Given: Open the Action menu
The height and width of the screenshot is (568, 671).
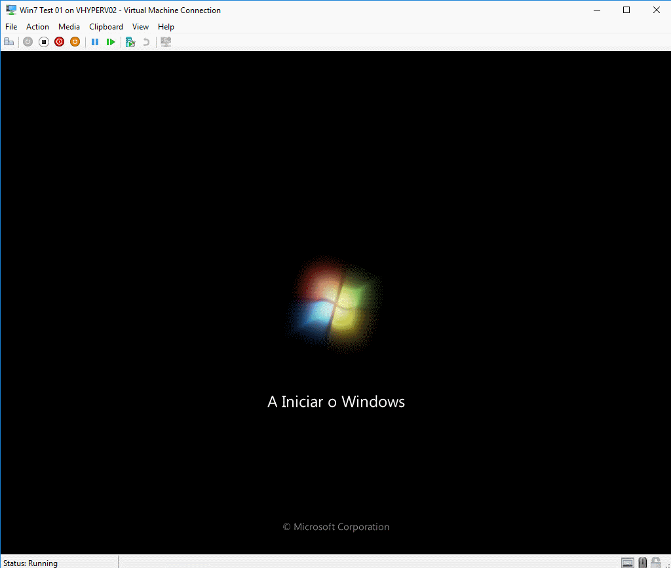Looking at the screenshot, I should 37,26.
